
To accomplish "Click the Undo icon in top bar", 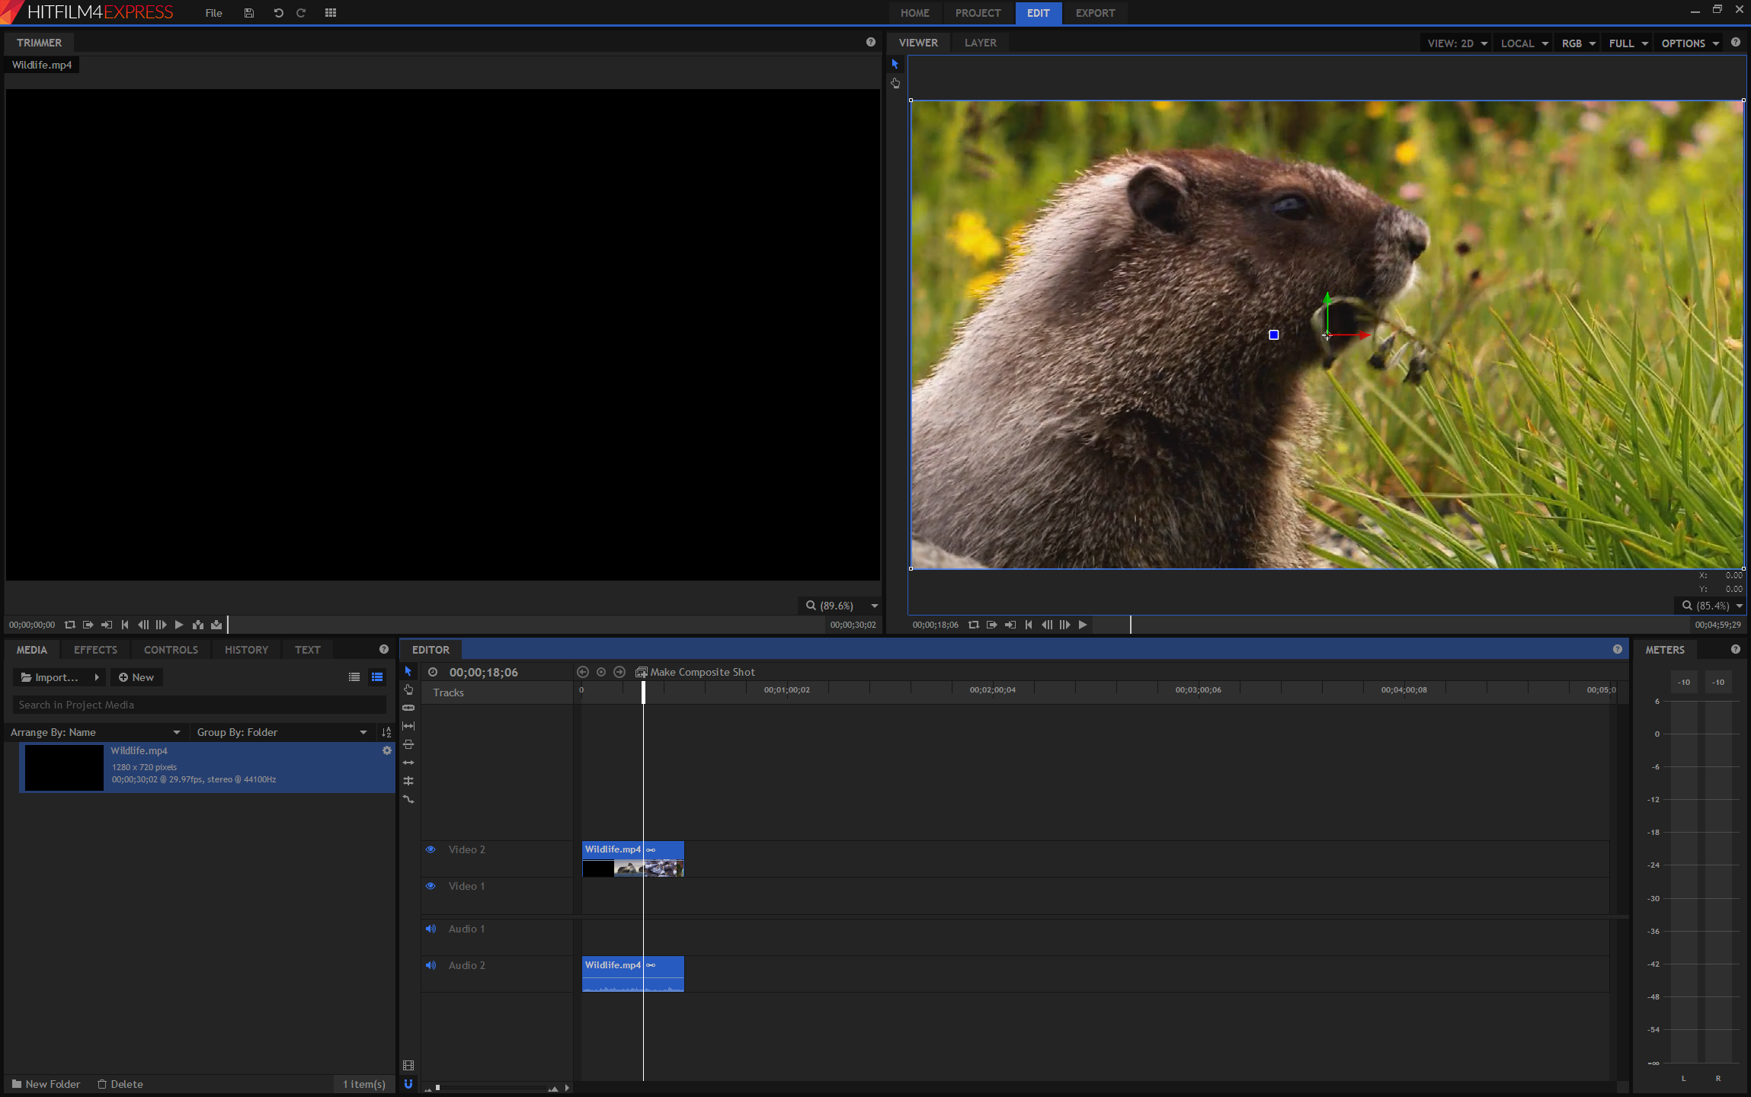I will click(x=278, y=13).
